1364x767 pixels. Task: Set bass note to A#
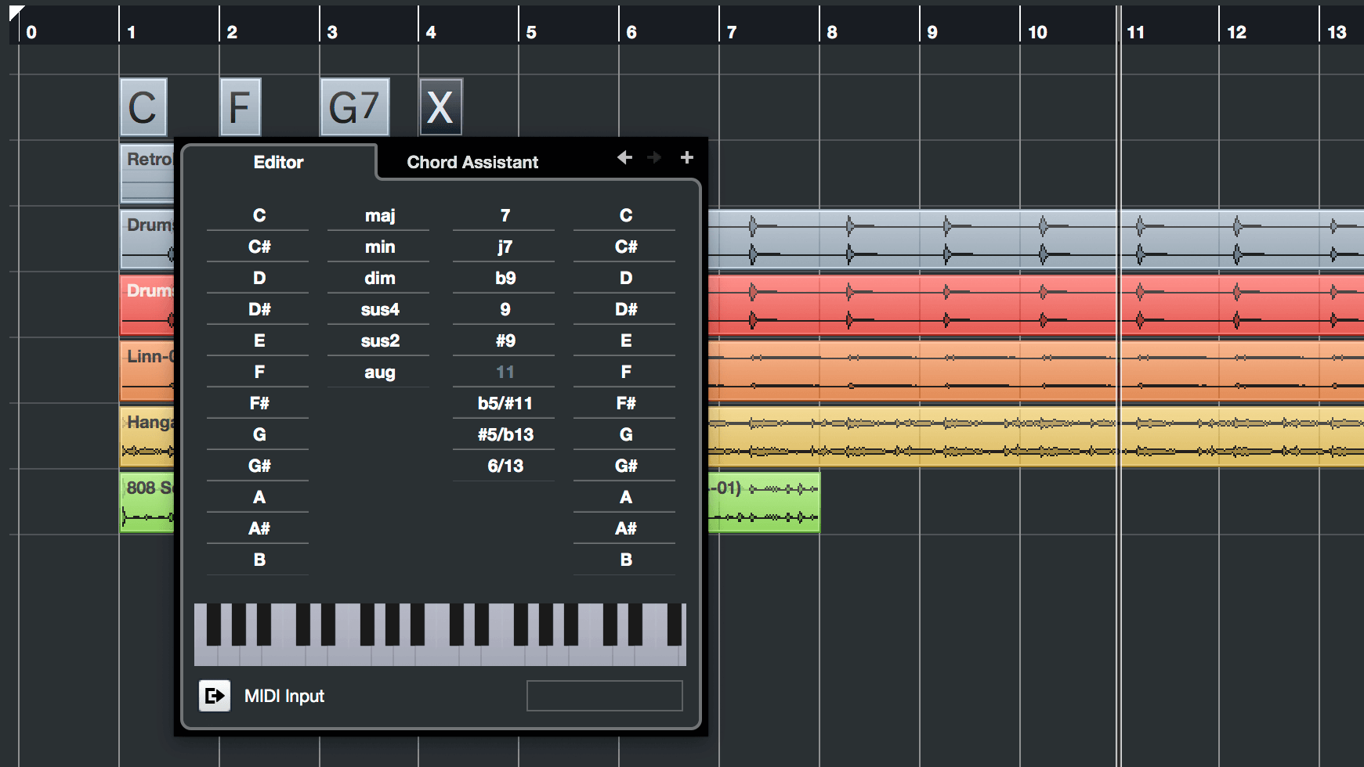click(x=625, y=528)
